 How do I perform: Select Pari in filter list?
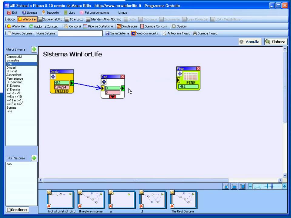(x=22, y=64)
